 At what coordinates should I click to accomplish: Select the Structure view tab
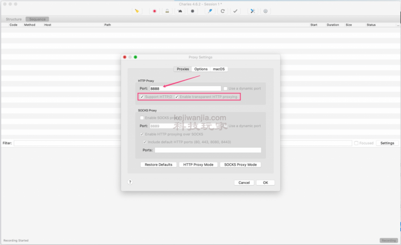pos(14,19)
